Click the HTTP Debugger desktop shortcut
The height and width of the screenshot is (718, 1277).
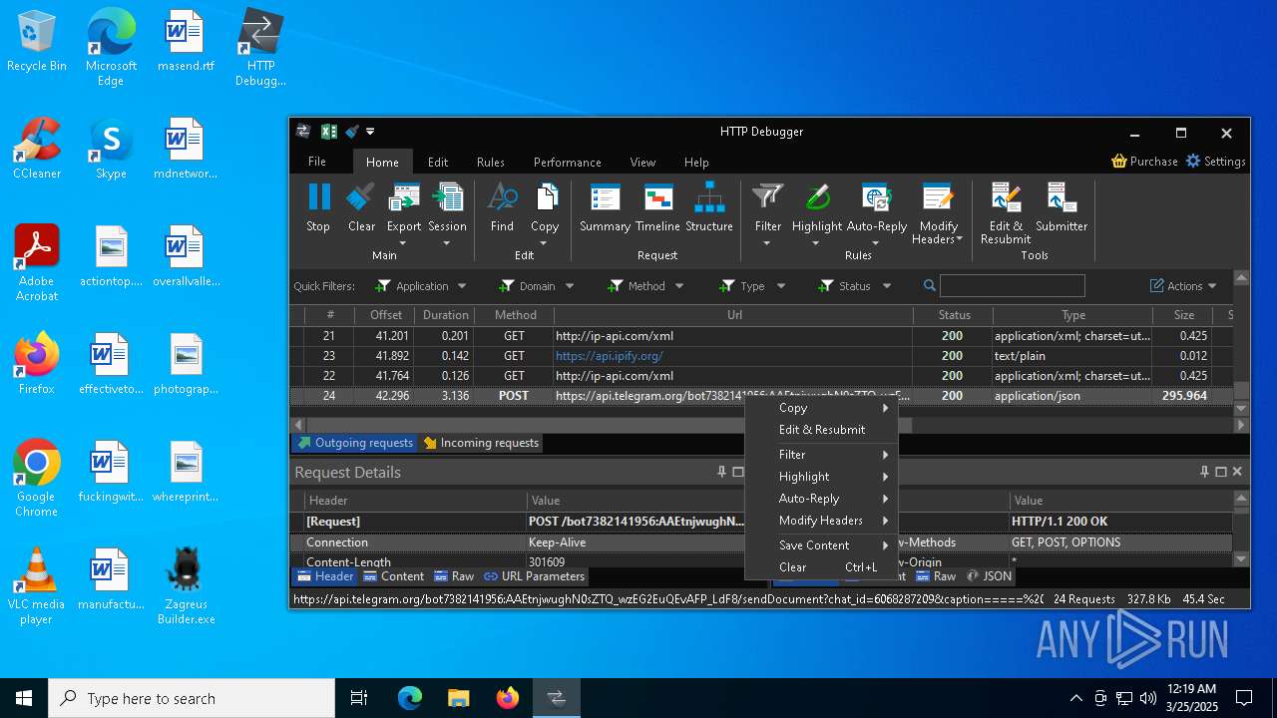(x=260, y=48)
